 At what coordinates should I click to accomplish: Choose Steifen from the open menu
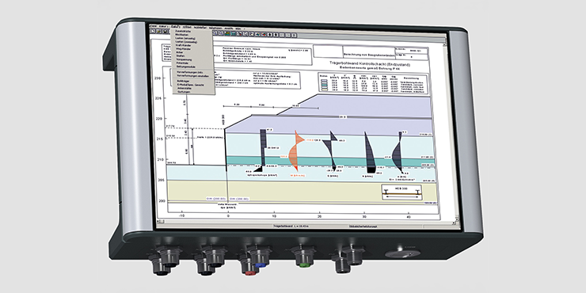tap(181, 56)
